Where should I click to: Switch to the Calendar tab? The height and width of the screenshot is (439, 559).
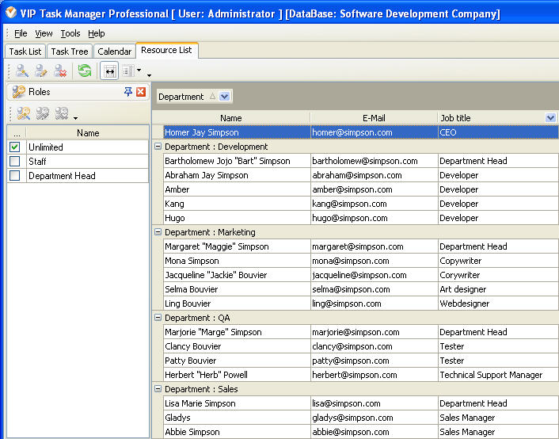pyautogui.click(x=115, y=52)
